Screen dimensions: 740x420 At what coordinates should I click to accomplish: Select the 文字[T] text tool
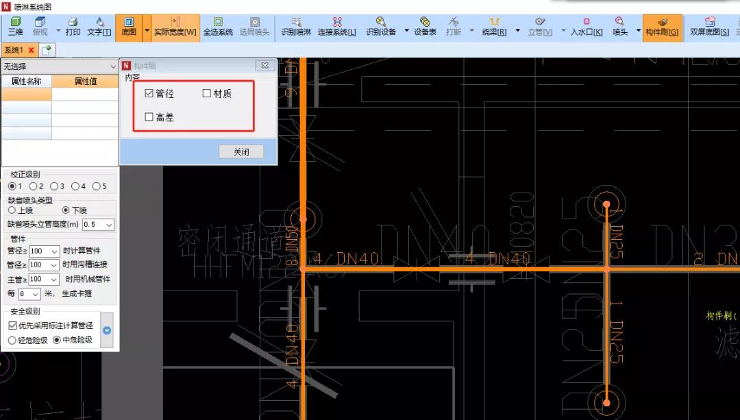click(99, 27)
